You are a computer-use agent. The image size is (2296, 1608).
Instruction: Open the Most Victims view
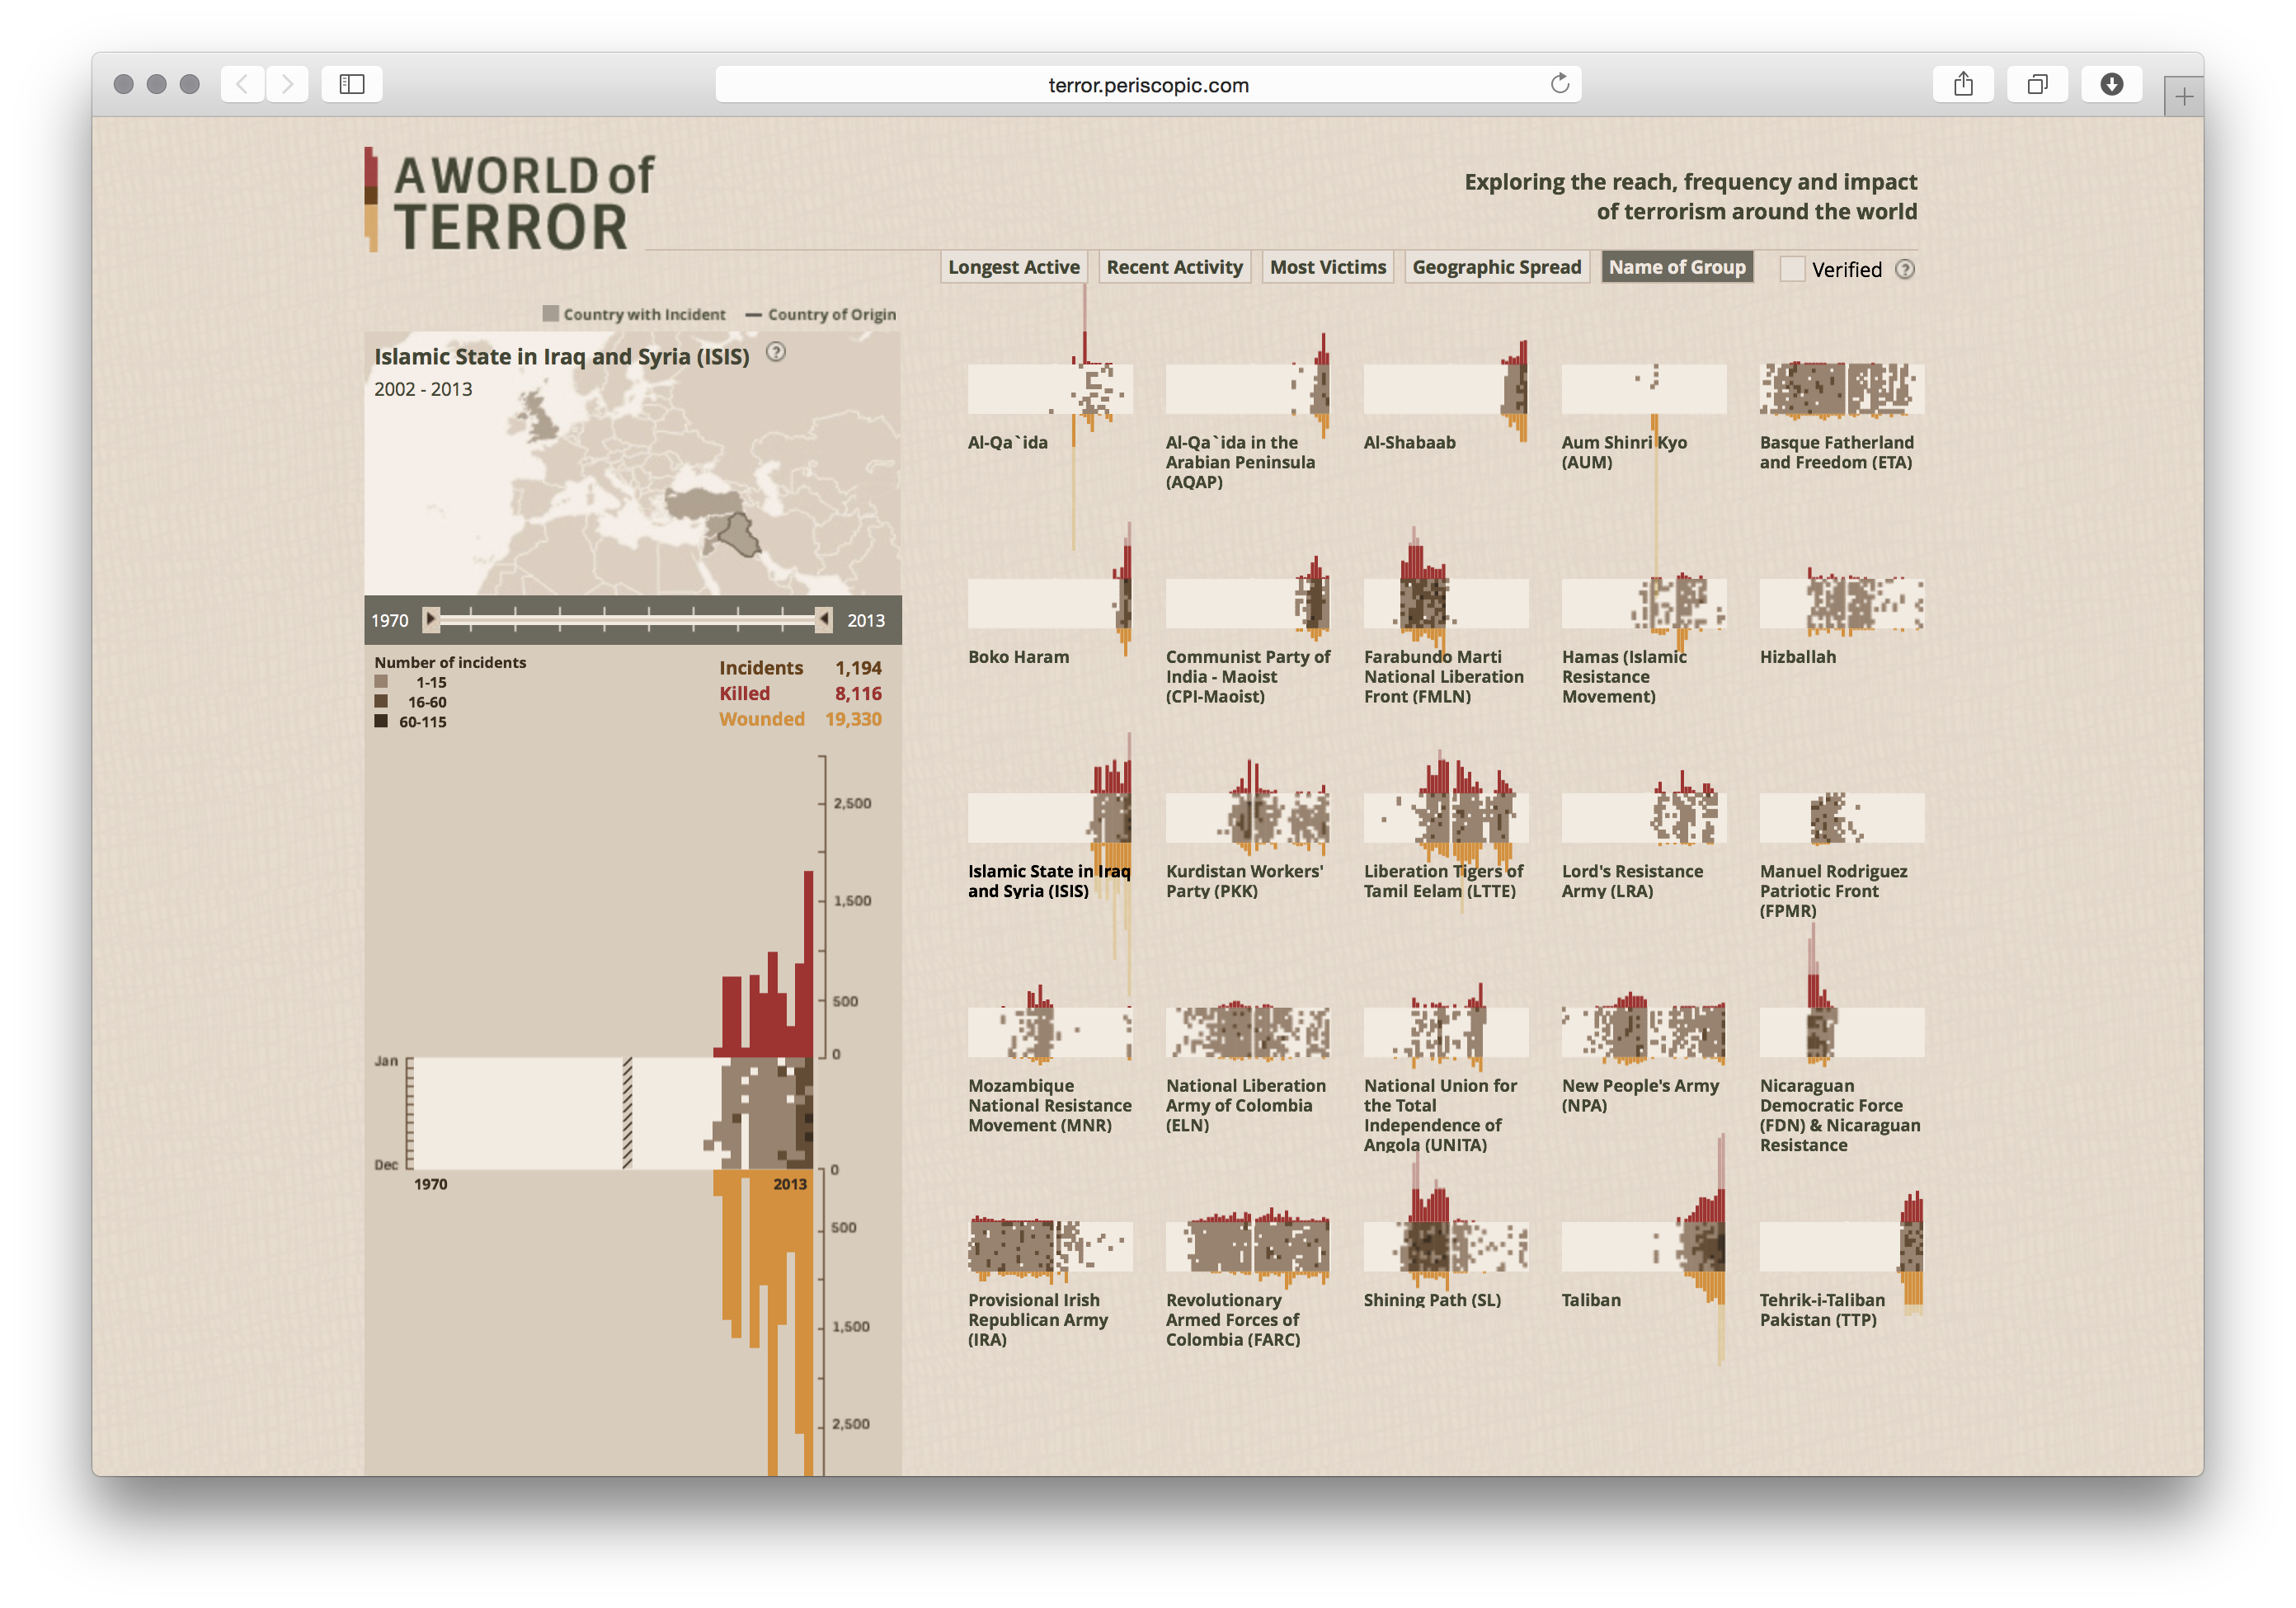pyautogui.click(x=1327, y=266)
